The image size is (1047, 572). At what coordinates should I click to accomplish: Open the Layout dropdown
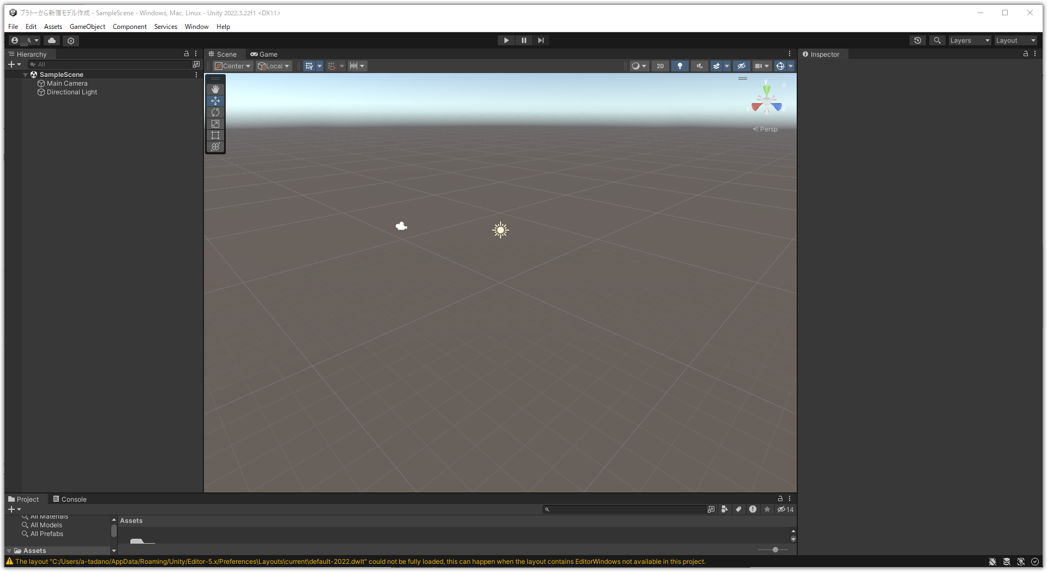[x=1015, y=40]
